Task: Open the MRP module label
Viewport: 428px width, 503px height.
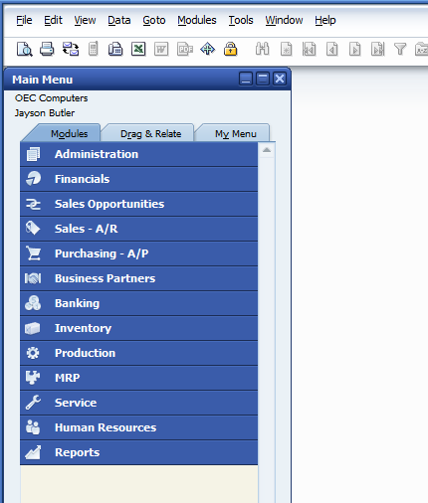Action: (68, 378)
